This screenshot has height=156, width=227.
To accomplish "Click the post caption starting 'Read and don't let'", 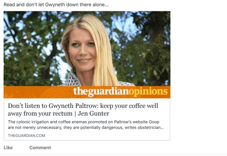I will [56, 5].
